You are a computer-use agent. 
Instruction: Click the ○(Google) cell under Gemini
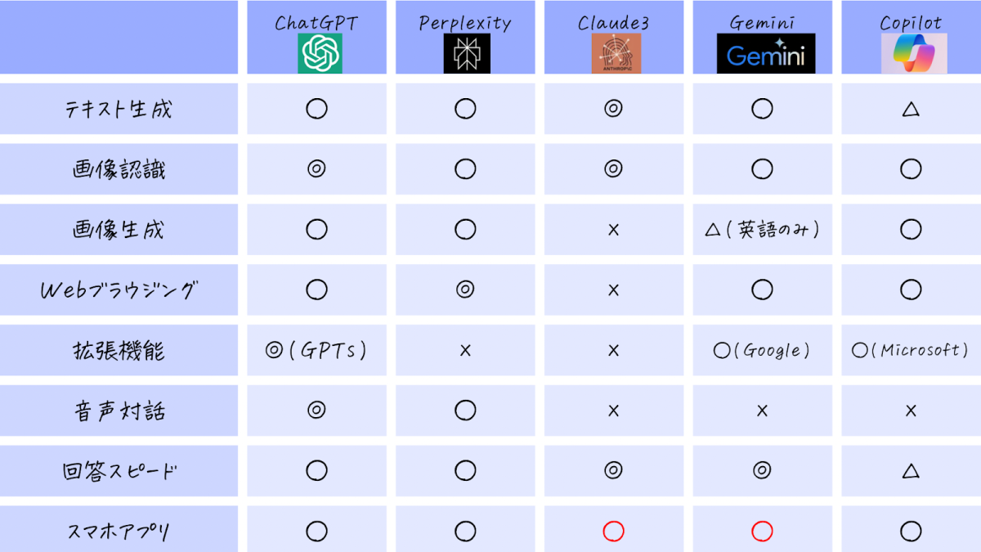click(x=762, y=351)
